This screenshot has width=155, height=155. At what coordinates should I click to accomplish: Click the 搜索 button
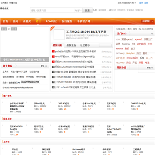point(87,10)
